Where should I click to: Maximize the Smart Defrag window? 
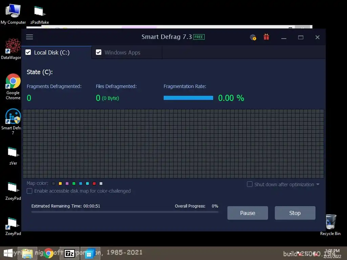coord(301,37)
